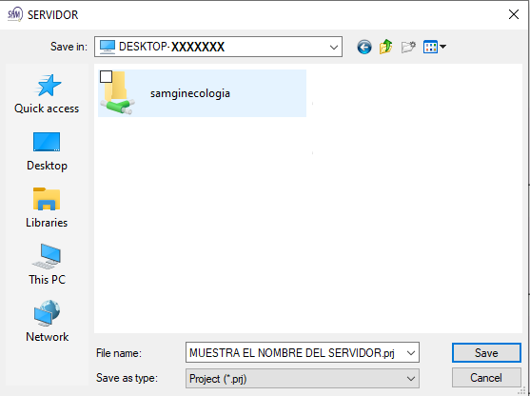
Task: Click the Save button
Action: click(486, 353)
